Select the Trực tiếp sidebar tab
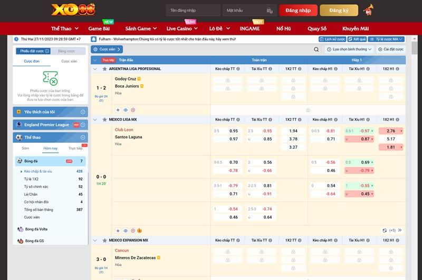The height and width of the screenshot is (280, 422). point(75,148)
